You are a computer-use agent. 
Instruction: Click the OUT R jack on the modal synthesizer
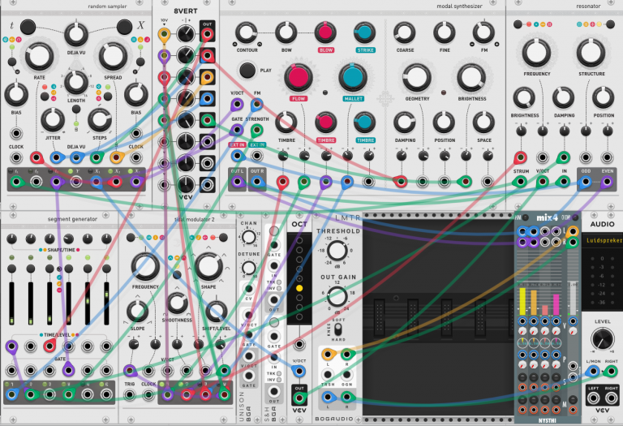point(257,182)
